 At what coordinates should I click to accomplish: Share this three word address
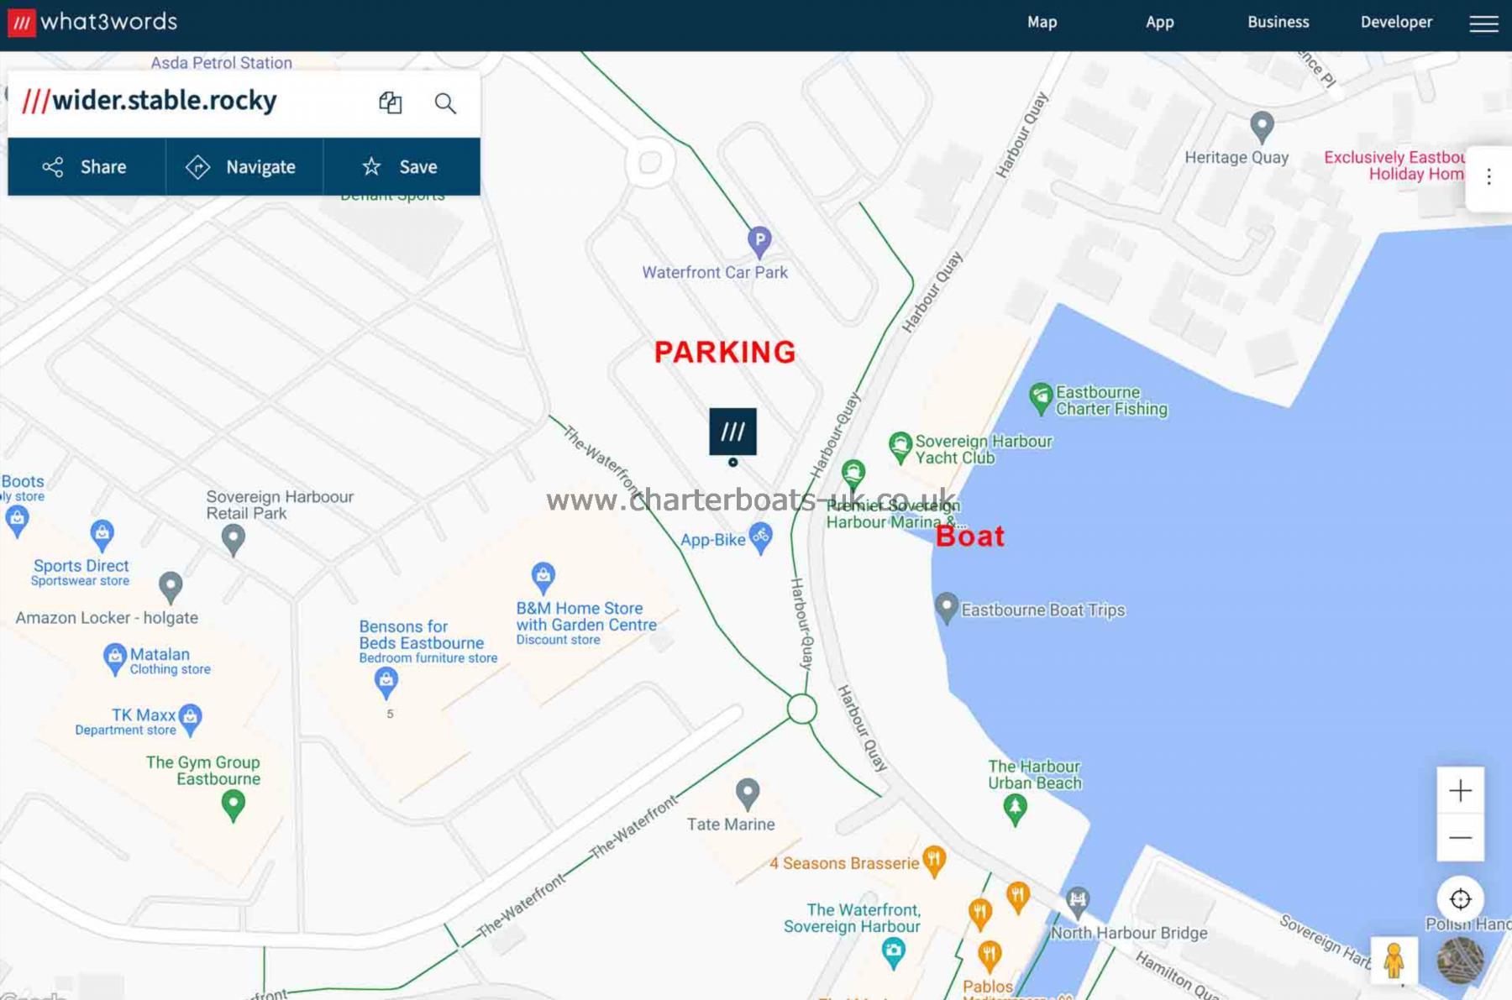[x=87, y=166]
